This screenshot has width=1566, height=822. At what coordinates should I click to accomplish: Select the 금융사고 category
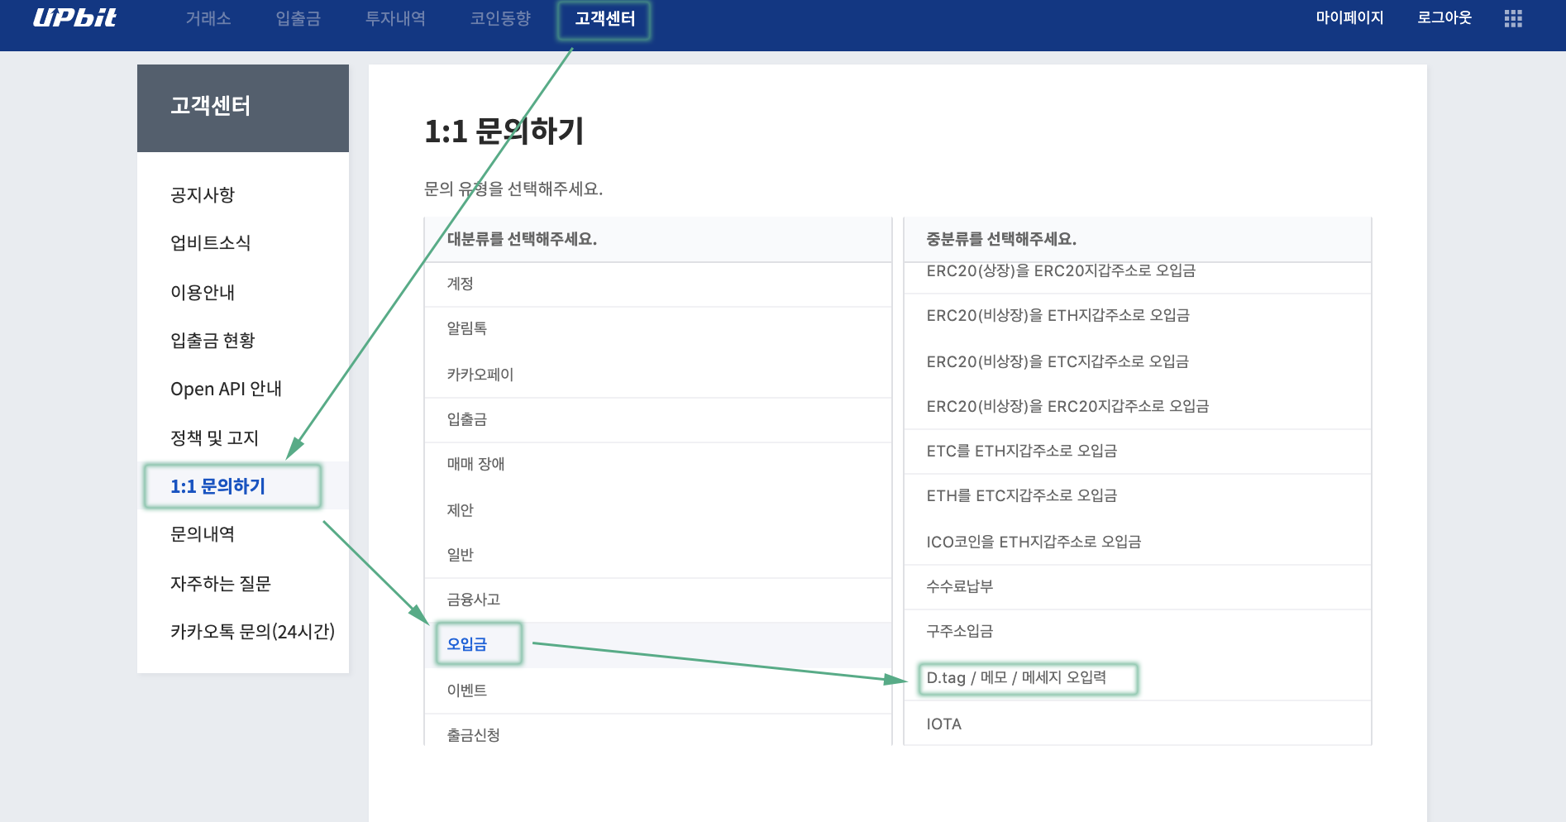pyautogui.click(x=658, y=600)
